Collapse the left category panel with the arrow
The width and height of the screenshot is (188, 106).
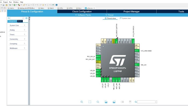[30, 18]
